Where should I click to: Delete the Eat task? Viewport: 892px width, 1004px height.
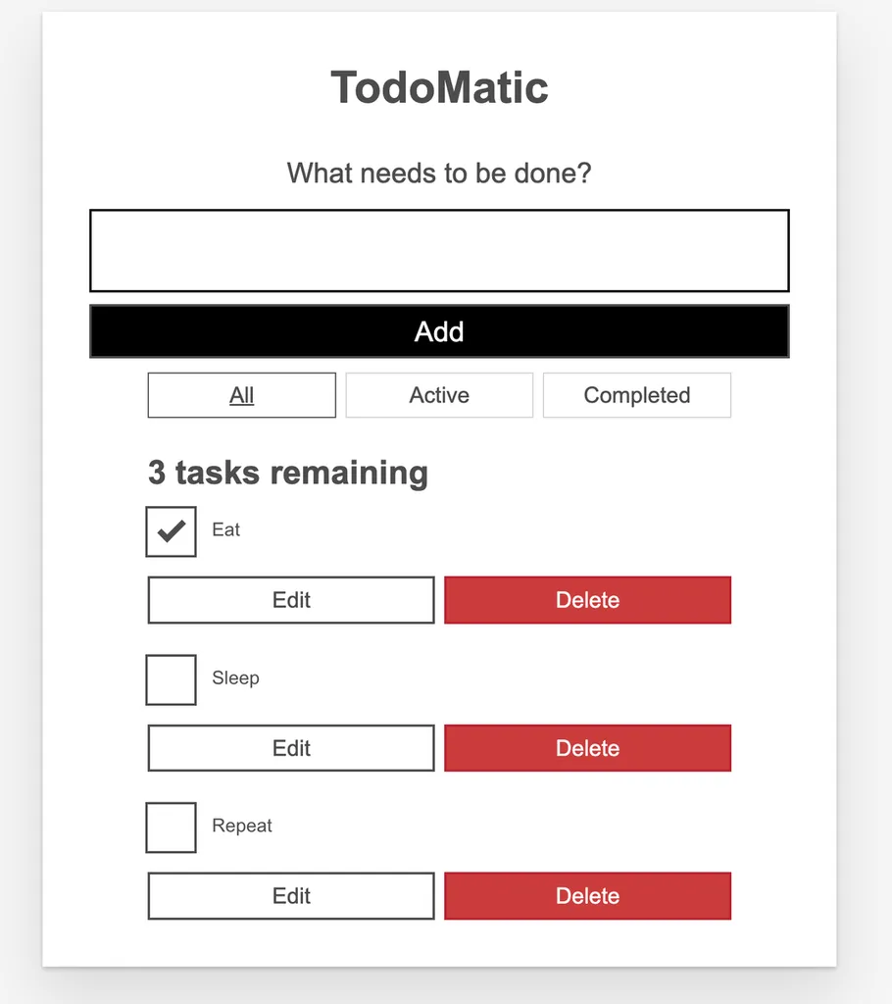pyautogui.click(x=587, y=600)
